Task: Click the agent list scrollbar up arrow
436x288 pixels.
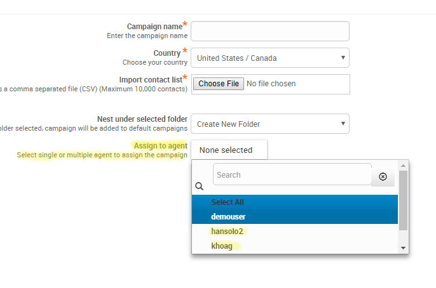Action: 403,166
